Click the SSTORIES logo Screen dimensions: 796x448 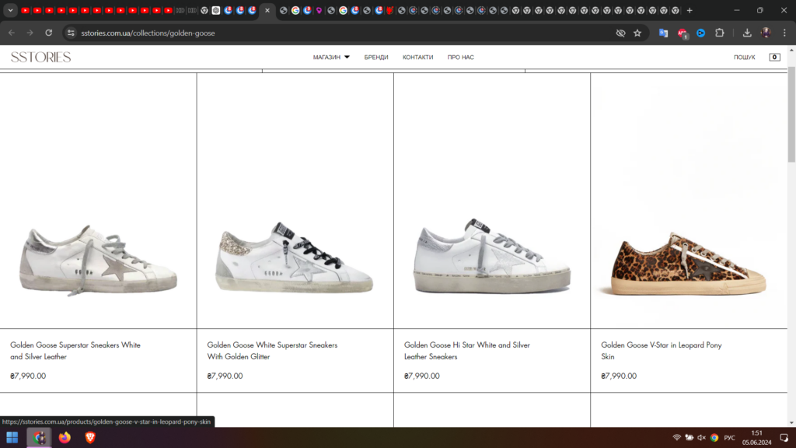(x=40, y=57)
